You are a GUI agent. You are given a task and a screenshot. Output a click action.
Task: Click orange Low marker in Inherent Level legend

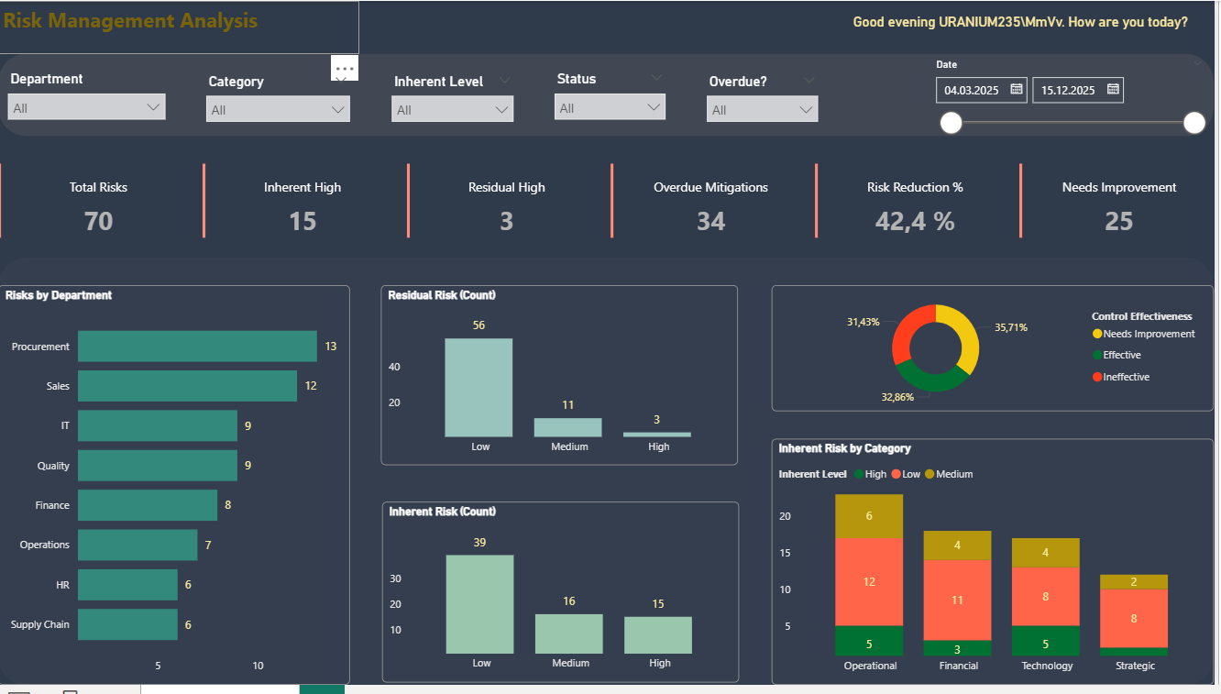click(896, 474)
